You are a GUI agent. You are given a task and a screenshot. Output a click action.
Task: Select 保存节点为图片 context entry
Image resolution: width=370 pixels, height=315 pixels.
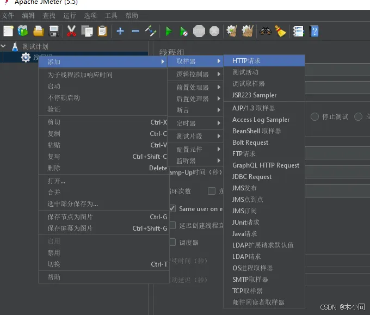coord(103,217)
